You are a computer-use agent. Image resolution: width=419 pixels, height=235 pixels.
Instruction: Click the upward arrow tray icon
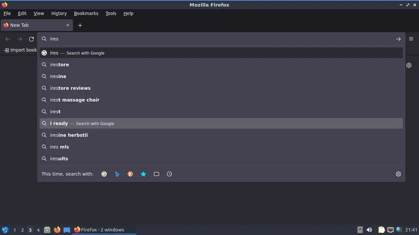click(360, 230)
